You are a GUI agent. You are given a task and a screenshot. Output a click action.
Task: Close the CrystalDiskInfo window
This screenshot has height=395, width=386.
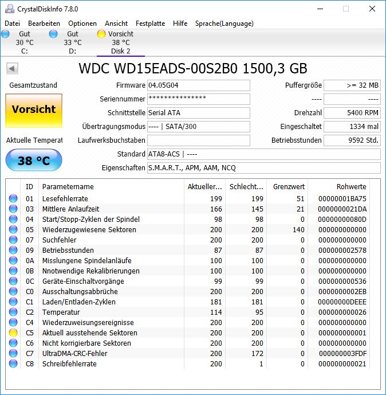(372, 9)
